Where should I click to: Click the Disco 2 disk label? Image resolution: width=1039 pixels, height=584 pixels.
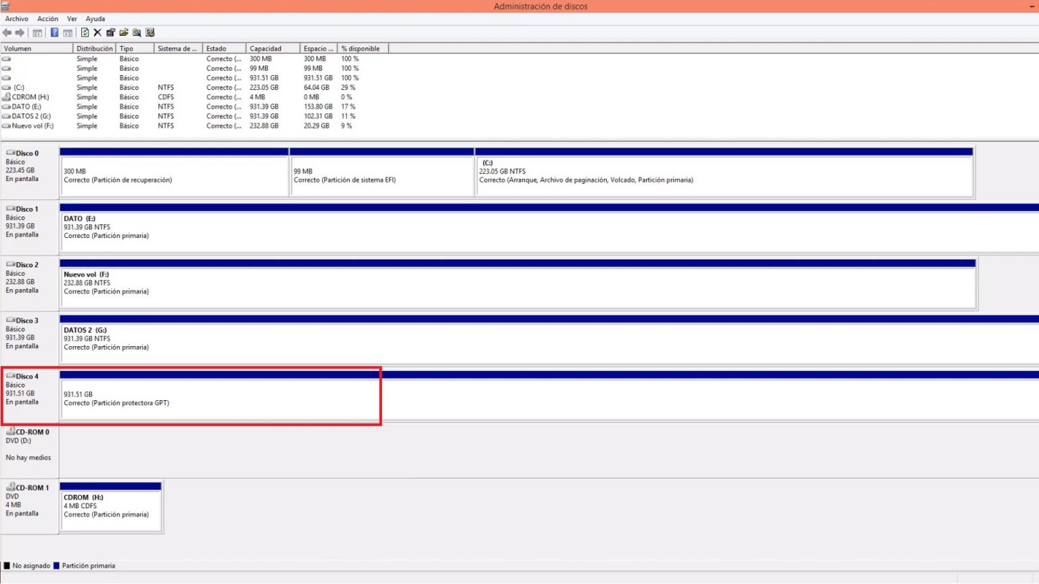30,283
